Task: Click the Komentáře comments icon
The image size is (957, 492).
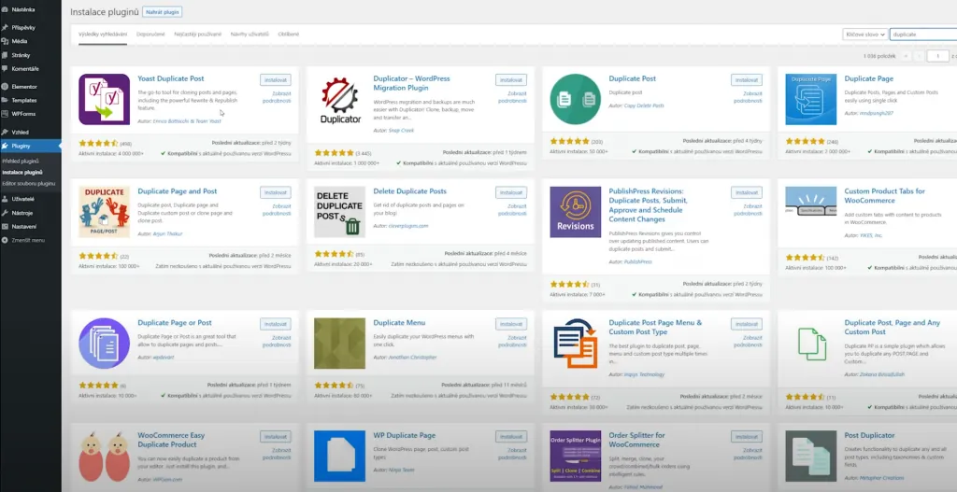Action: (5, 69)
